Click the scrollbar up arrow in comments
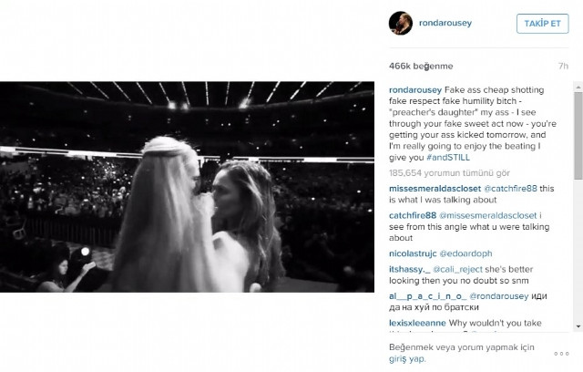Image resolution: width=583 pixels, height=372 pixels. pyautogui.click(x=578, y=87)
